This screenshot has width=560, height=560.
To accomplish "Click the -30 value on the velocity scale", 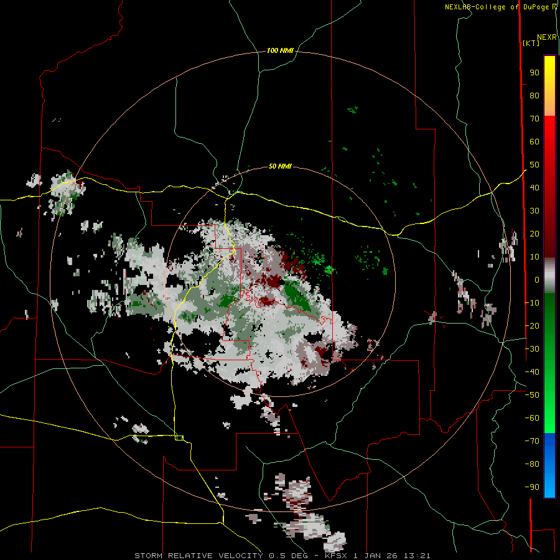I will pyautogui.click(x=532, y=349).
